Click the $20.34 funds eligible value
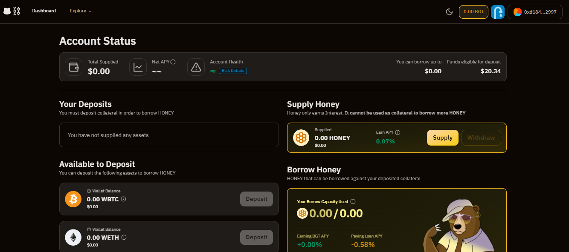Viewport: 569px width, 252px height. click(491, 71)
